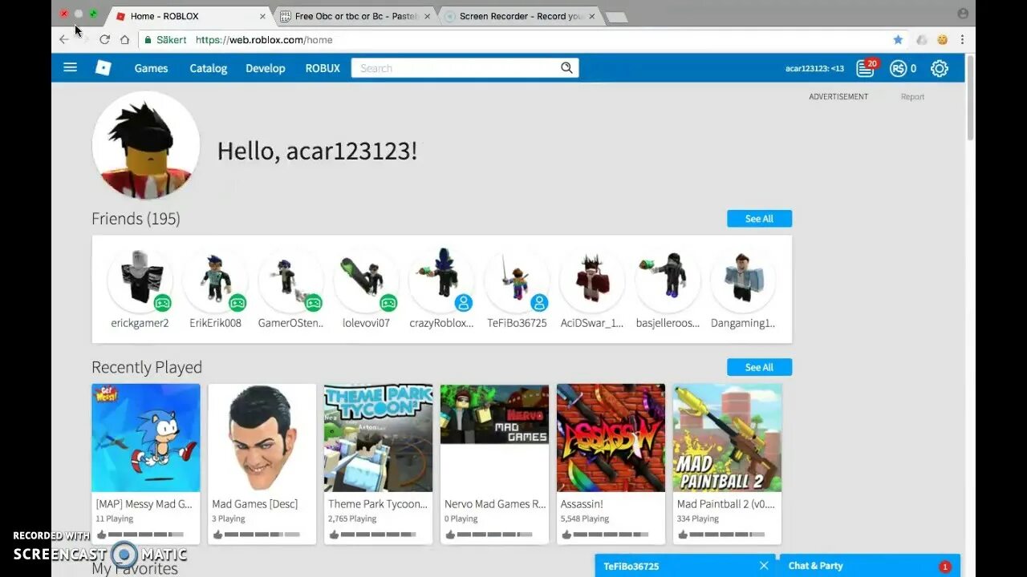Viewport: 1027px width, 577px height.
Task: Click ErikErik008's in-game status icon
Action: [237, 303]
